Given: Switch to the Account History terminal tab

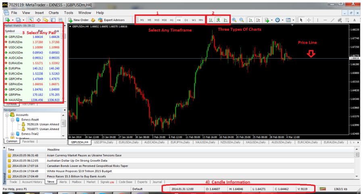Looking at the screenshot, I should (32, 182).
